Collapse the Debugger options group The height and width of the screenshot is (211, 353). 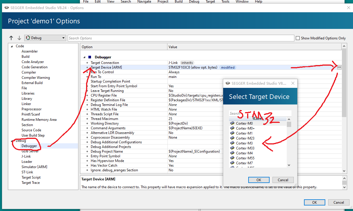(x=85, y=57)
